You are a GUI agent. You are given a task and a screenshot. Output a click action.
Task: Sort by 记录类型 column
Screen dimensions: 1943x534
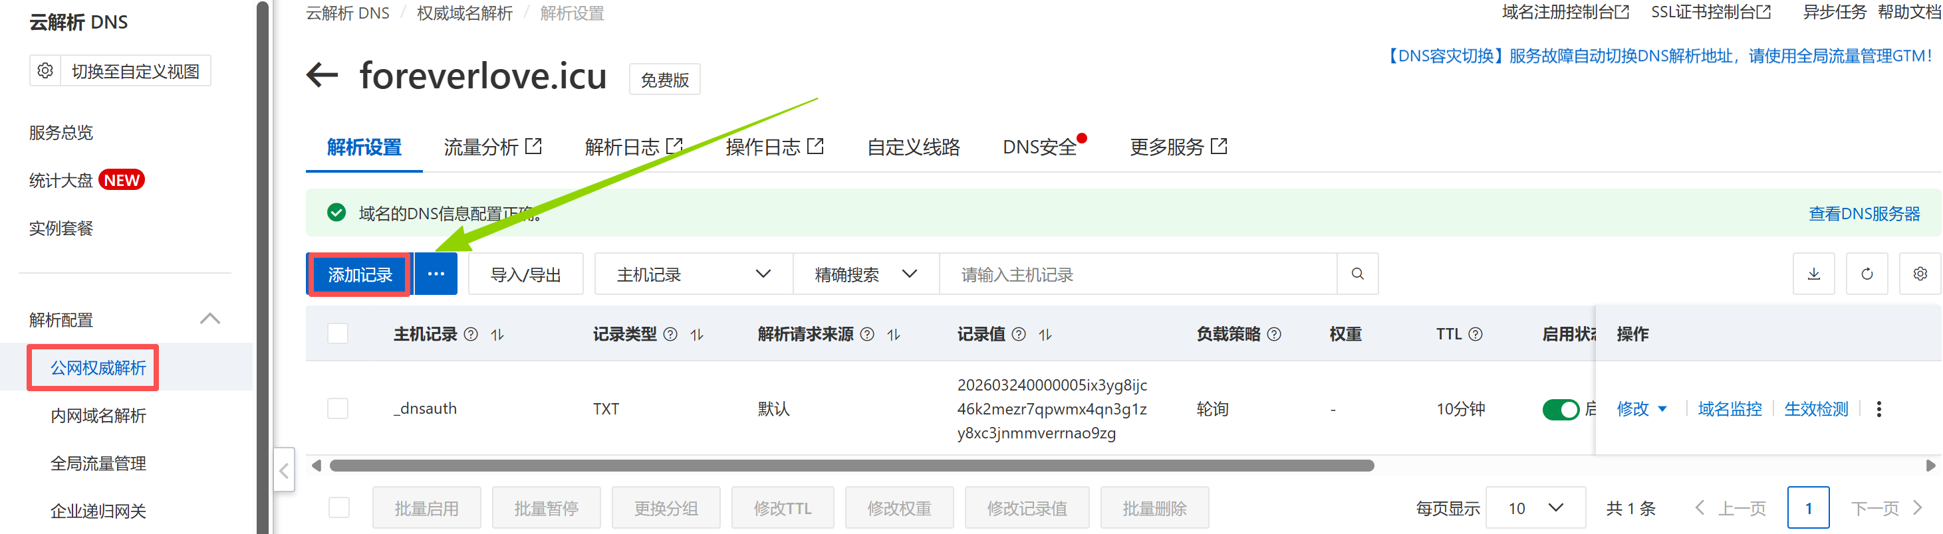(x=696, y=334)
